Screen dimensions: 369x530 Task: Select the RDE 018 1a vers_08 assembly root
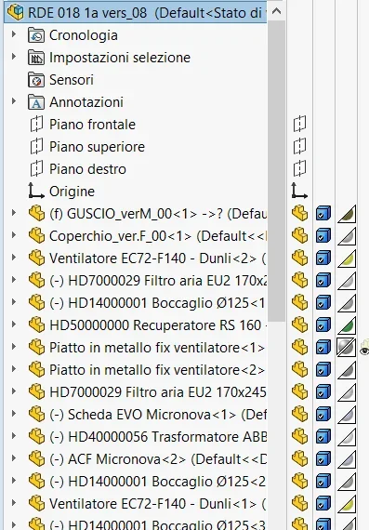point(135,13)
